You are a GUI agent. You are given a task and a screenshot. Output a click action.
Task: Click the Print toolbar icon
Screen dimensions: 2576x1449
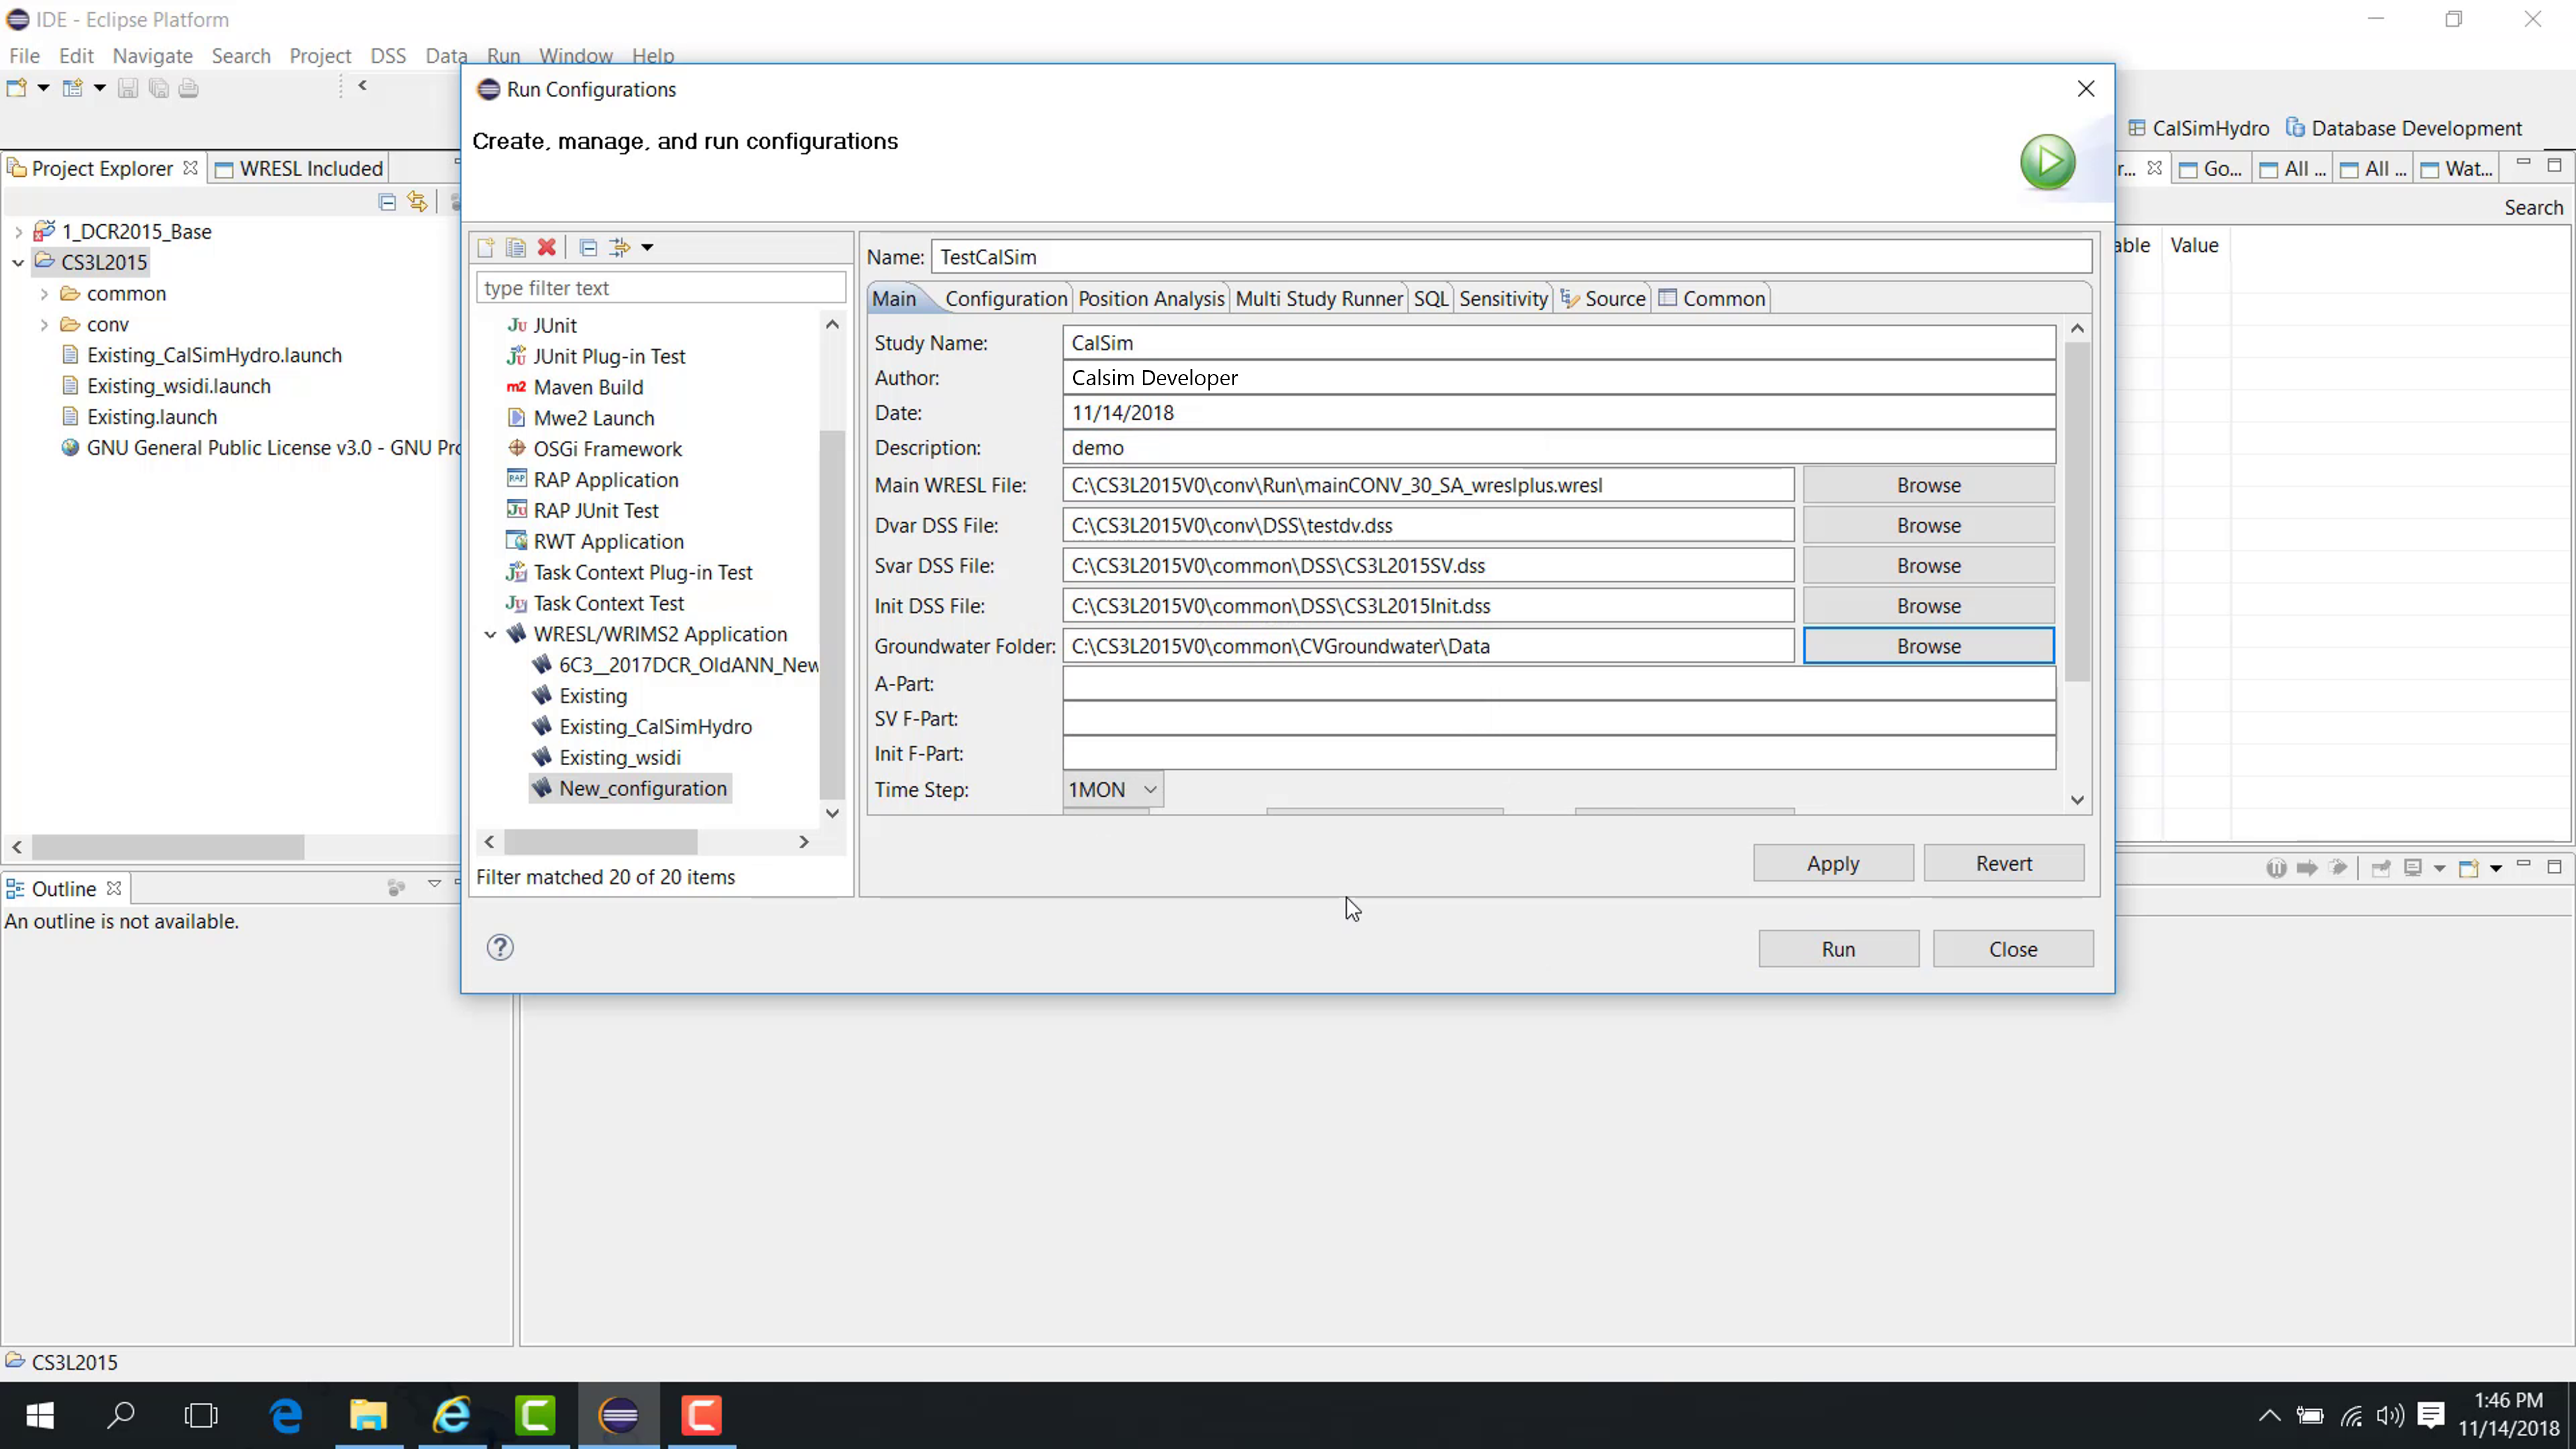click(x=189, y=88)
